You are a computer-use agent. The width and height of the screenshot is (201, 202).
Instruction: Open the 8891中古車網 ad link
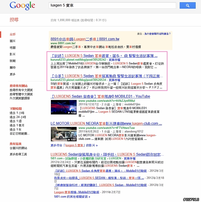[x=85, y=39]
